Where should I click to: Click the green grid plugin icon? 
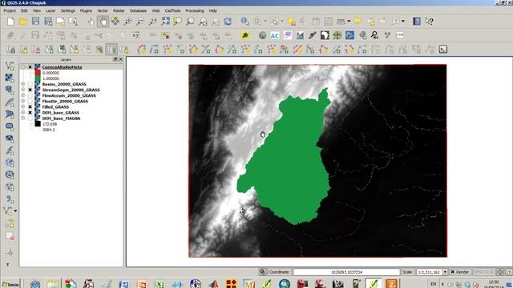[x=337, y=35]
